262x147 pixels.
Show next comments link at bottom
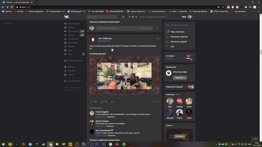click(104, 140)
